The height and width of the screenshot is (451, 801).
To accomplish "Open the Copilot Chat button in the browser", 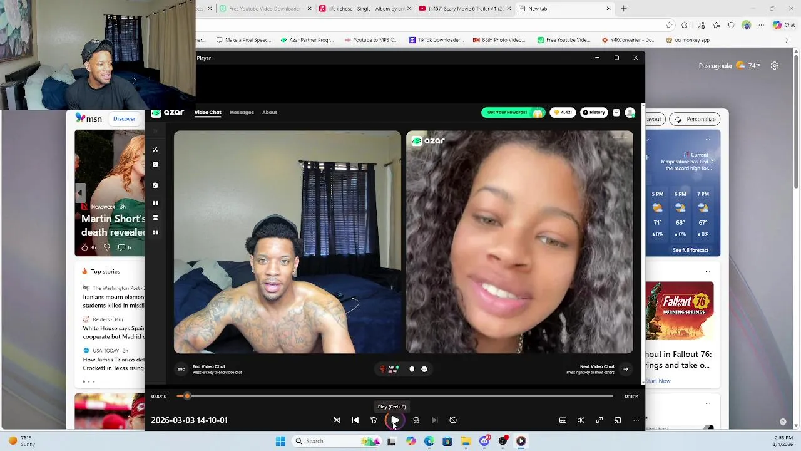I will [784, 25].
